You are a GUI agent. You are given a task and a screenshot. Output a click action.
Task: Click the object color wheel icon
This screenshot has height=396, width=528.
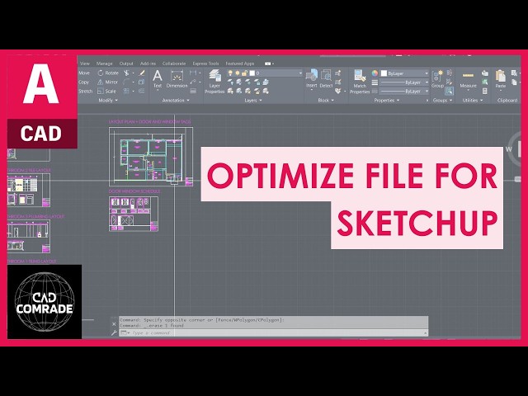click(x=375, y=73)
